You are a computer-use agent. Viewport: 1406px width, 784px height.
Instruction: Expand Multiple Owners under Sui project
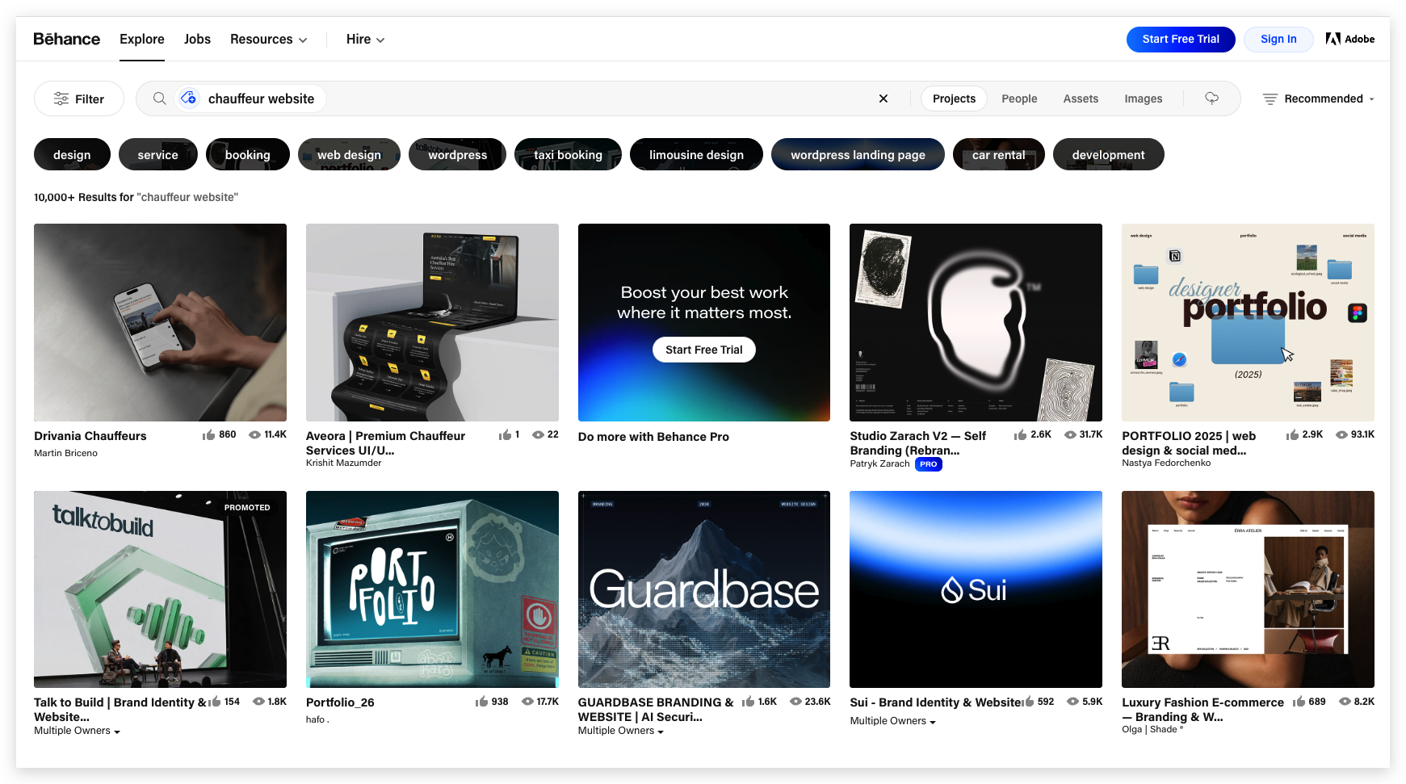tap(892, 721)
